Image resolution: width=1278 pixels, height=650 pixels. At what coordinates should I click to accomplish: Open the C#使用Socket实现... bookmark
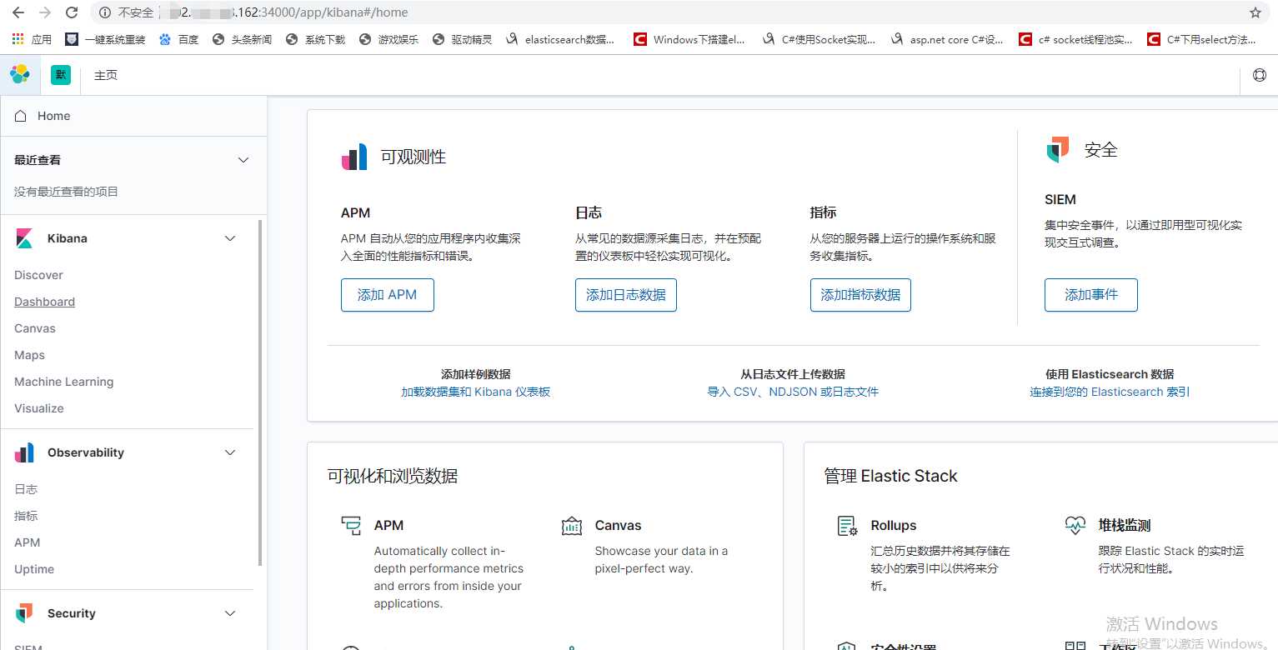[819, 39]
